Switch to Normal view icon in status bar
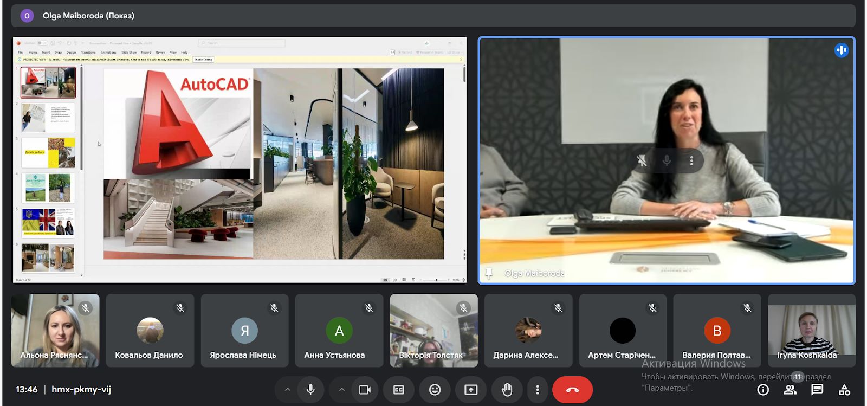Screen dimensions: 867x406 click(x=385, y=280)
